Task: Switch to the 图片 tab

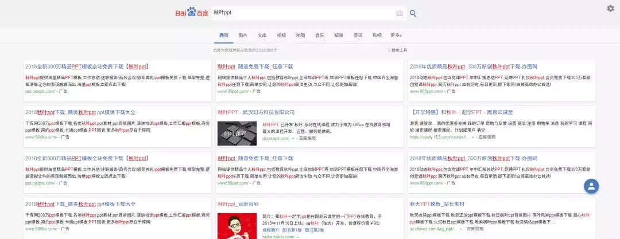Action: [x=243, y=35]
